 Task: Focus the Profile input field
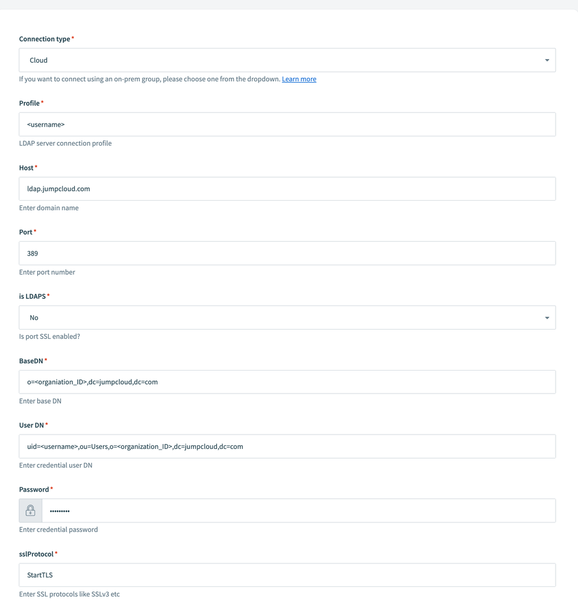287,124
